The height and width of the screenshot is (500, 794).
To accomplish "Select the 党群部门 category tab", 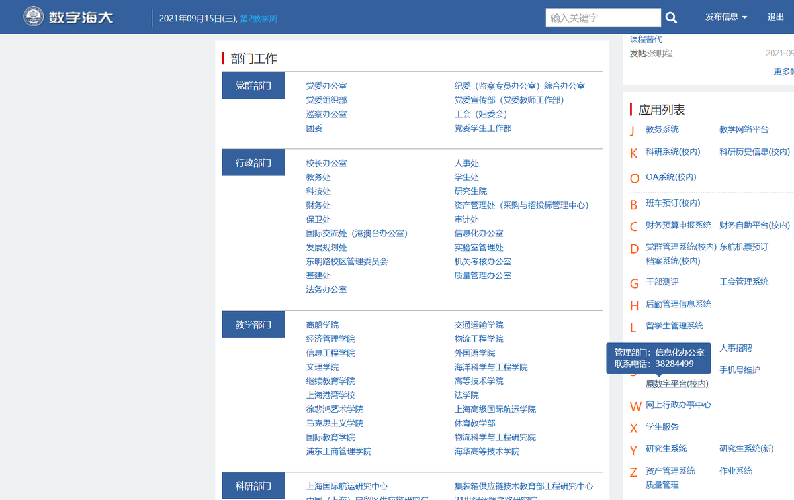I will [x=253, y=86].
